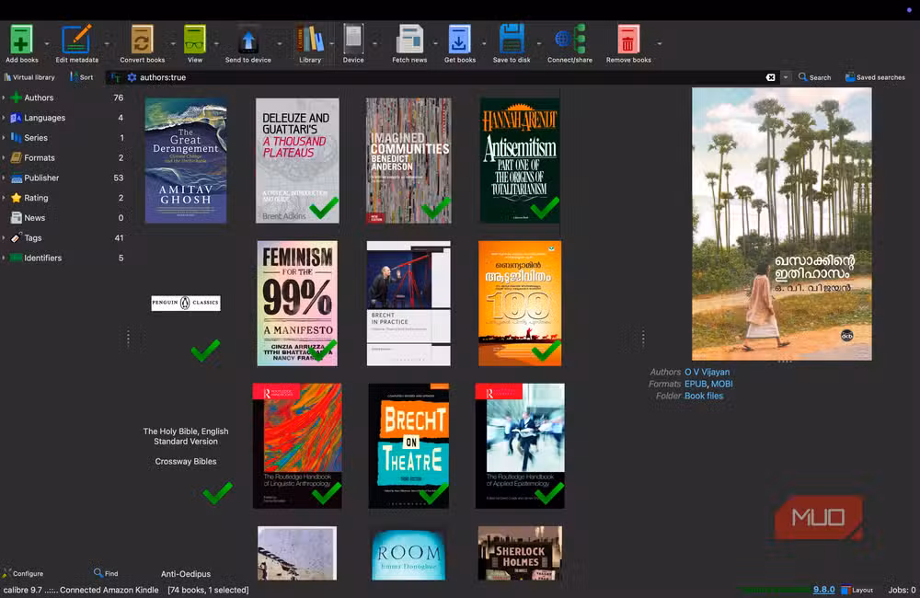Select A Thousand Plateaus book cover
The image size is (920, 598).
(297, 160)
